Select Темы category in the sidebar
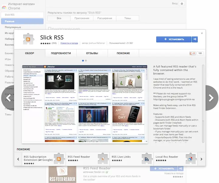 tap(8, 114)
